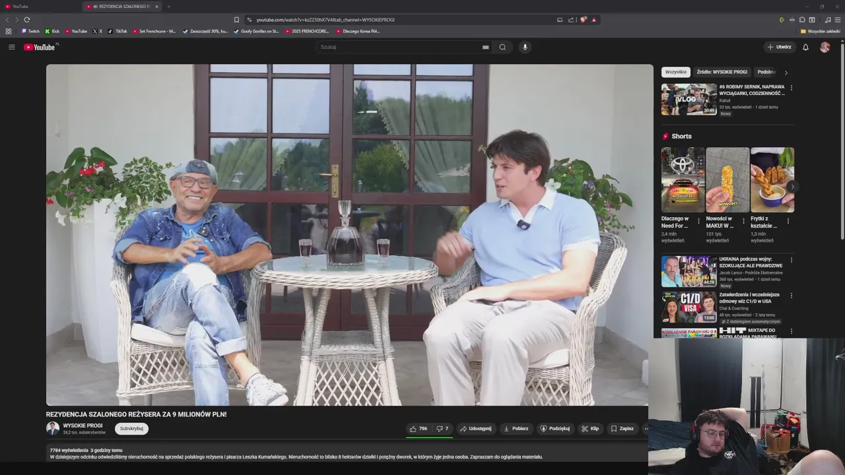Subscribe using the Subskrybuj button
The image size is (845, 475).
131,429
